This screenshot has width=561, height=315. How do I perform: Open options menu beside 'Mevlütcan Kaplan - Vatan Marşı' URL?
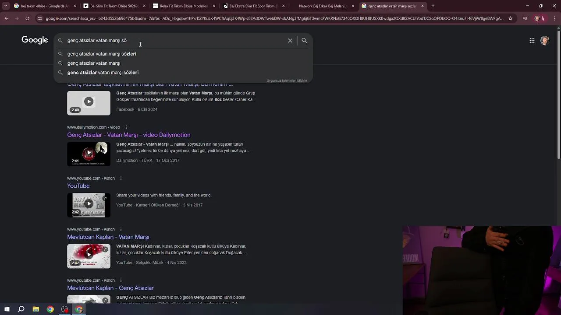(121, 229)
